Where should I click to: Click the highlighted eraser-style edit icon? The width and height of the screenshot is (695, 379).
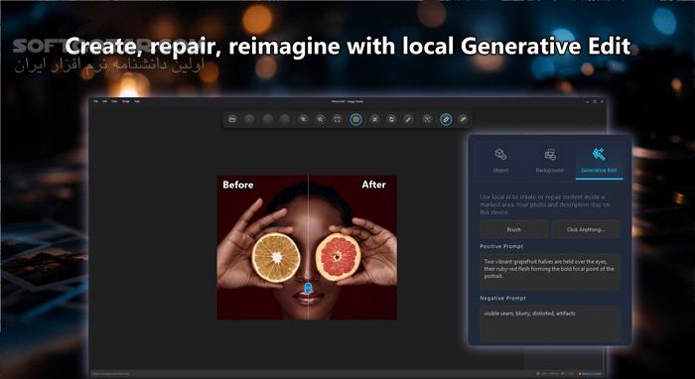pos(446,119)
